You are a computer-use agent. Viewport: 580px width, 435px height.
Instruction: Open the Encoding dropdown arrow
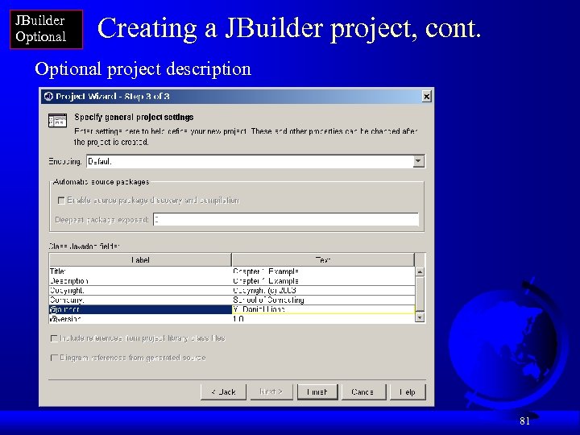pyautogui.click(x=419, y=161)
